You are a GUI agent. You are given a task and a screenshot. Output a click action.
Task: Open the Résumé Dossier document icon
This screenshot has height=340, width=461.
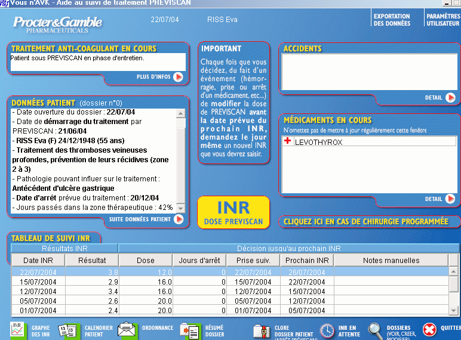(x=190, y=331)
